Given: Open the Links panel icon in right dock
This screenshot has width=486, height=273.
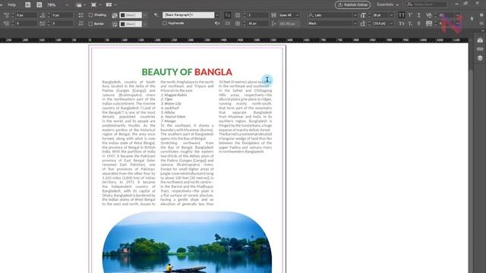Looking at the screenshot, I should (x=480, y=49).
